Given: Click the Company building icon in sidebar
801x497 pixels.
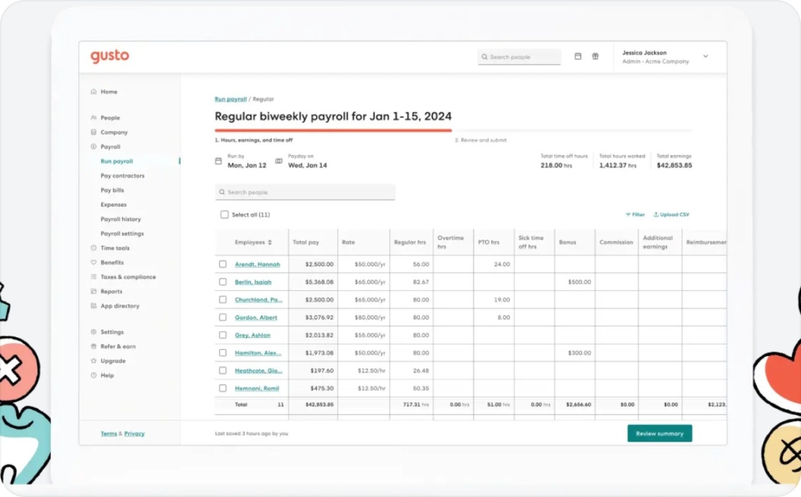Looking at the screenshot, I should [94, 131].
